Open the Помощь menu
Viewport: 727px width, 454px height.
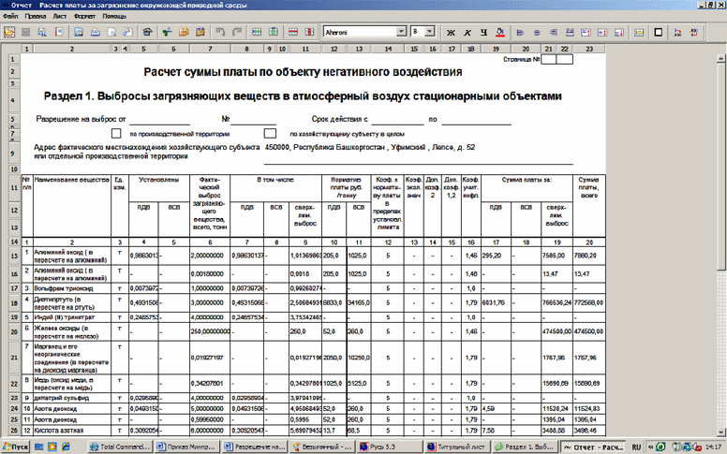[114, 16]
